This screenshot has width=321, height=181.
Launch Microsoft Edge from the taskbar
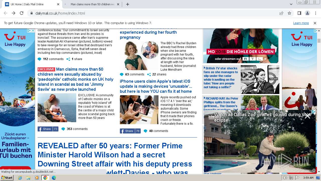pyautogui.click(x=54, y=178)
